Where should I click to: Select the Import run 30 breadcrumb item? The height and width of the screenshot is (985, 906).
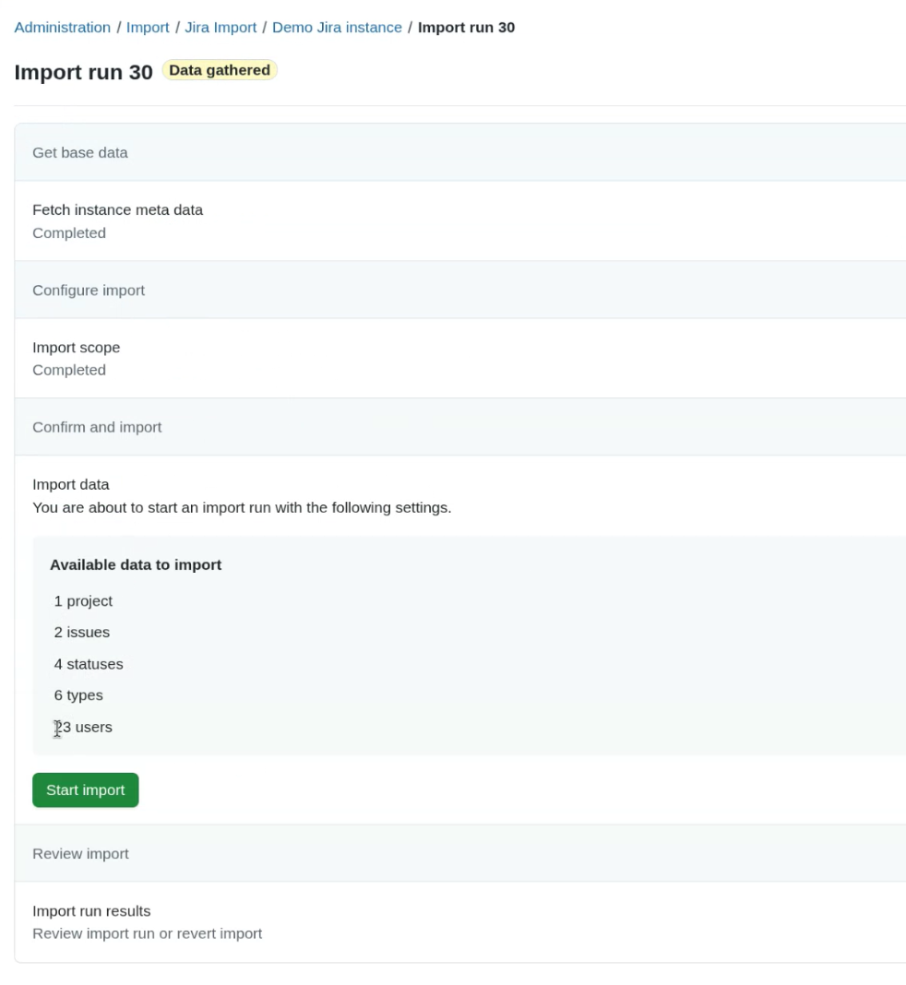pyautogui.click(x=466, y=27)
